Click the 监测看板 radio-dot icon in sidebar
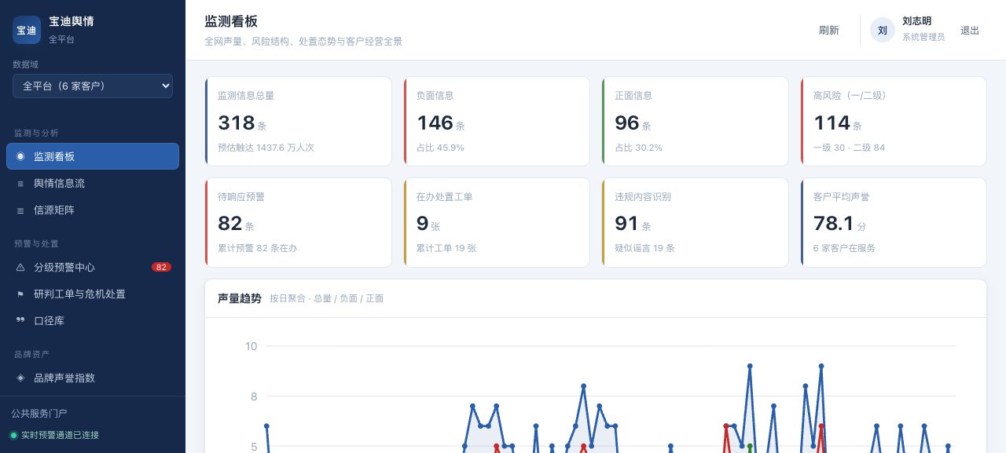This screenshot has height=453, width=1006. 20,156
